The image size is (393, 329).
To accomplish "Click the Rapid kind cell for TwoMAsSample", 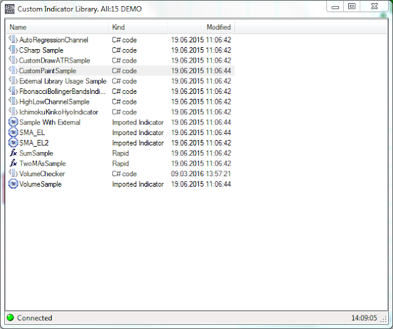I will (120, 163).
